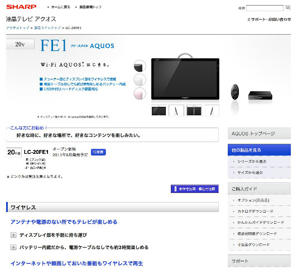
Task: Click the SHARP logo
Action: [x=21, y=7]
